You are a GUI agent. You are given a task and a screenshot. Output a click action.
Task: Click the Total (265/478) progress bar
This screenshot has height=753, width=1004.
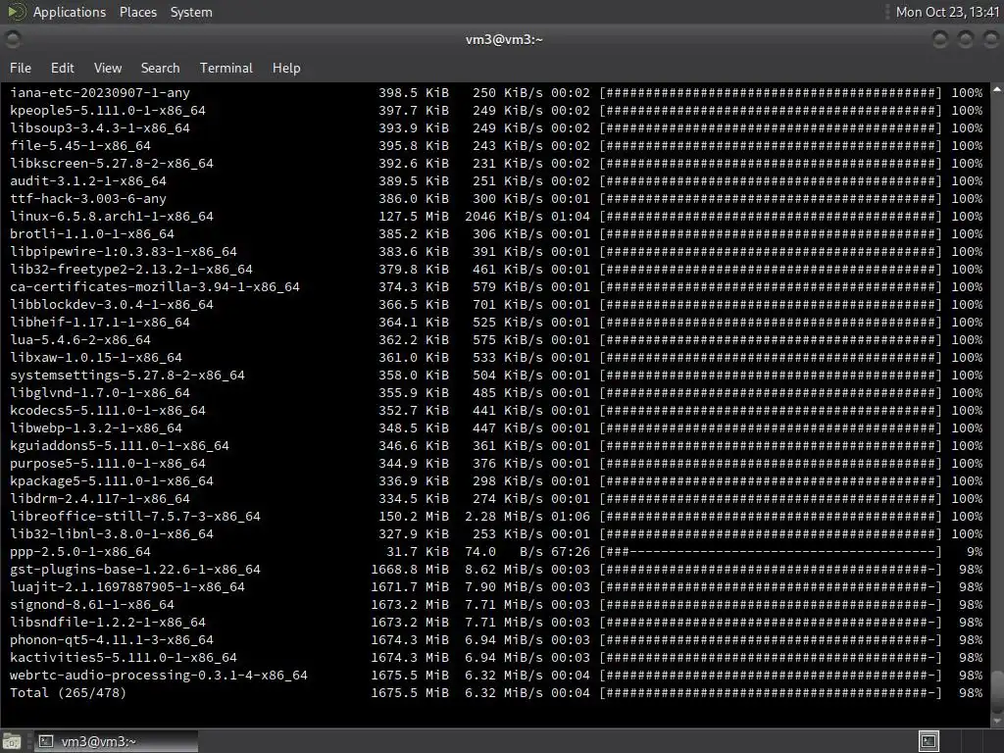click(771, 693)
